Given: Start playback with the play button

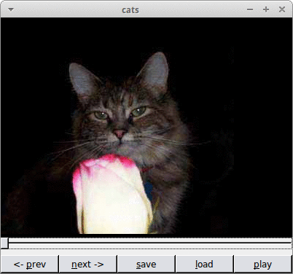Looking at the screenshot, I should [262, 264].
